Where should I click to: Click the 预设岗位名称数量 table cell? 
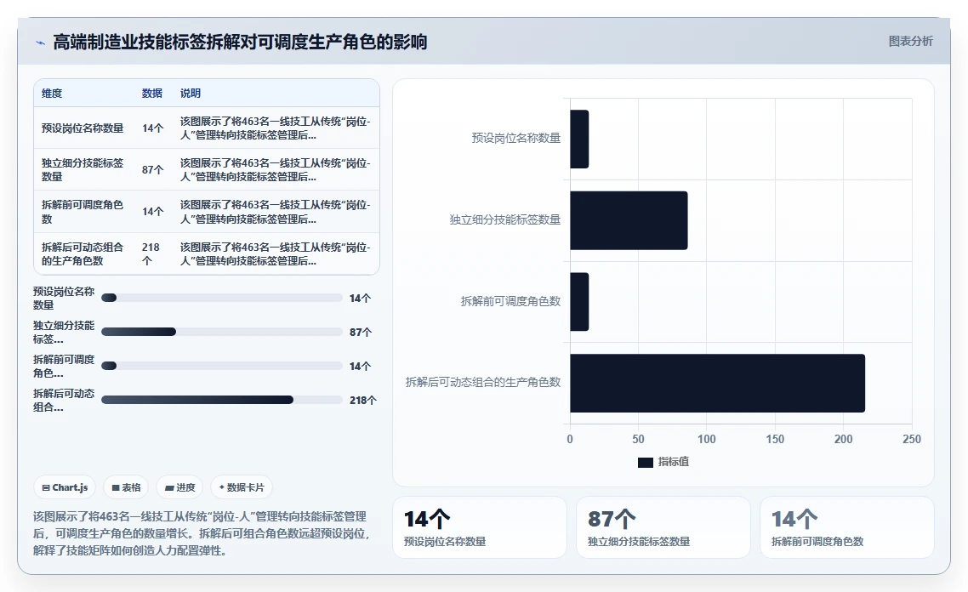tap(83, 128)
